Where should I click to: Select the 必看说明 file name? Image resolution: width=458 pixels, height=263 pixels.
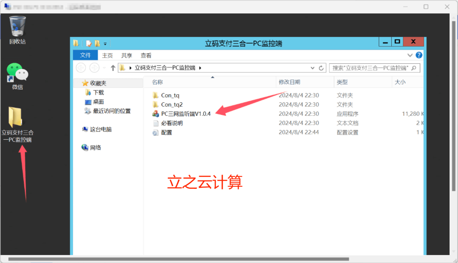[172, 123]
